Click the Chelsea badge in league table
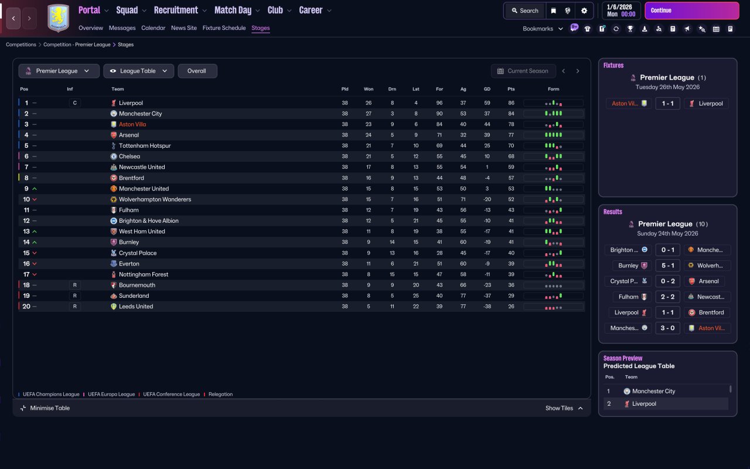Image resolution: width=750 pixels, height=469 pixels. 114,157
